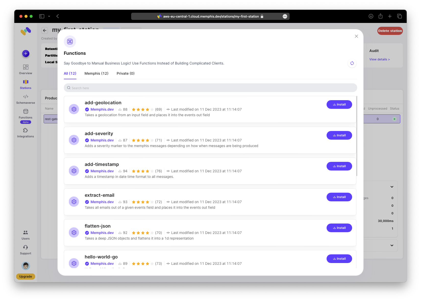The width and height of the screenshot is (421, 301).
Task: Open Support headset icon
Action: (x=26, y=247)
